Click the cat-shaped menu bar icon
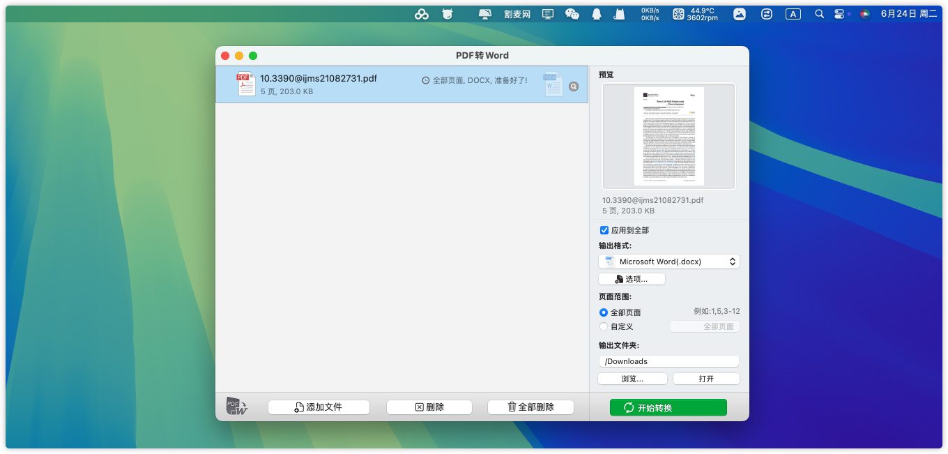 coord(618,14)
